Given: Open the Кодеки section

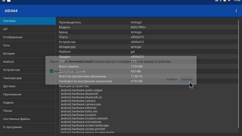Looking at the screenshot, I should click(x=28, y=103).
